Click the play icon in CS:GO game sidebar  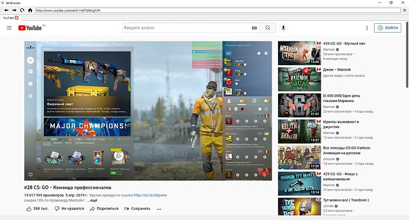(x=30, y=60)
